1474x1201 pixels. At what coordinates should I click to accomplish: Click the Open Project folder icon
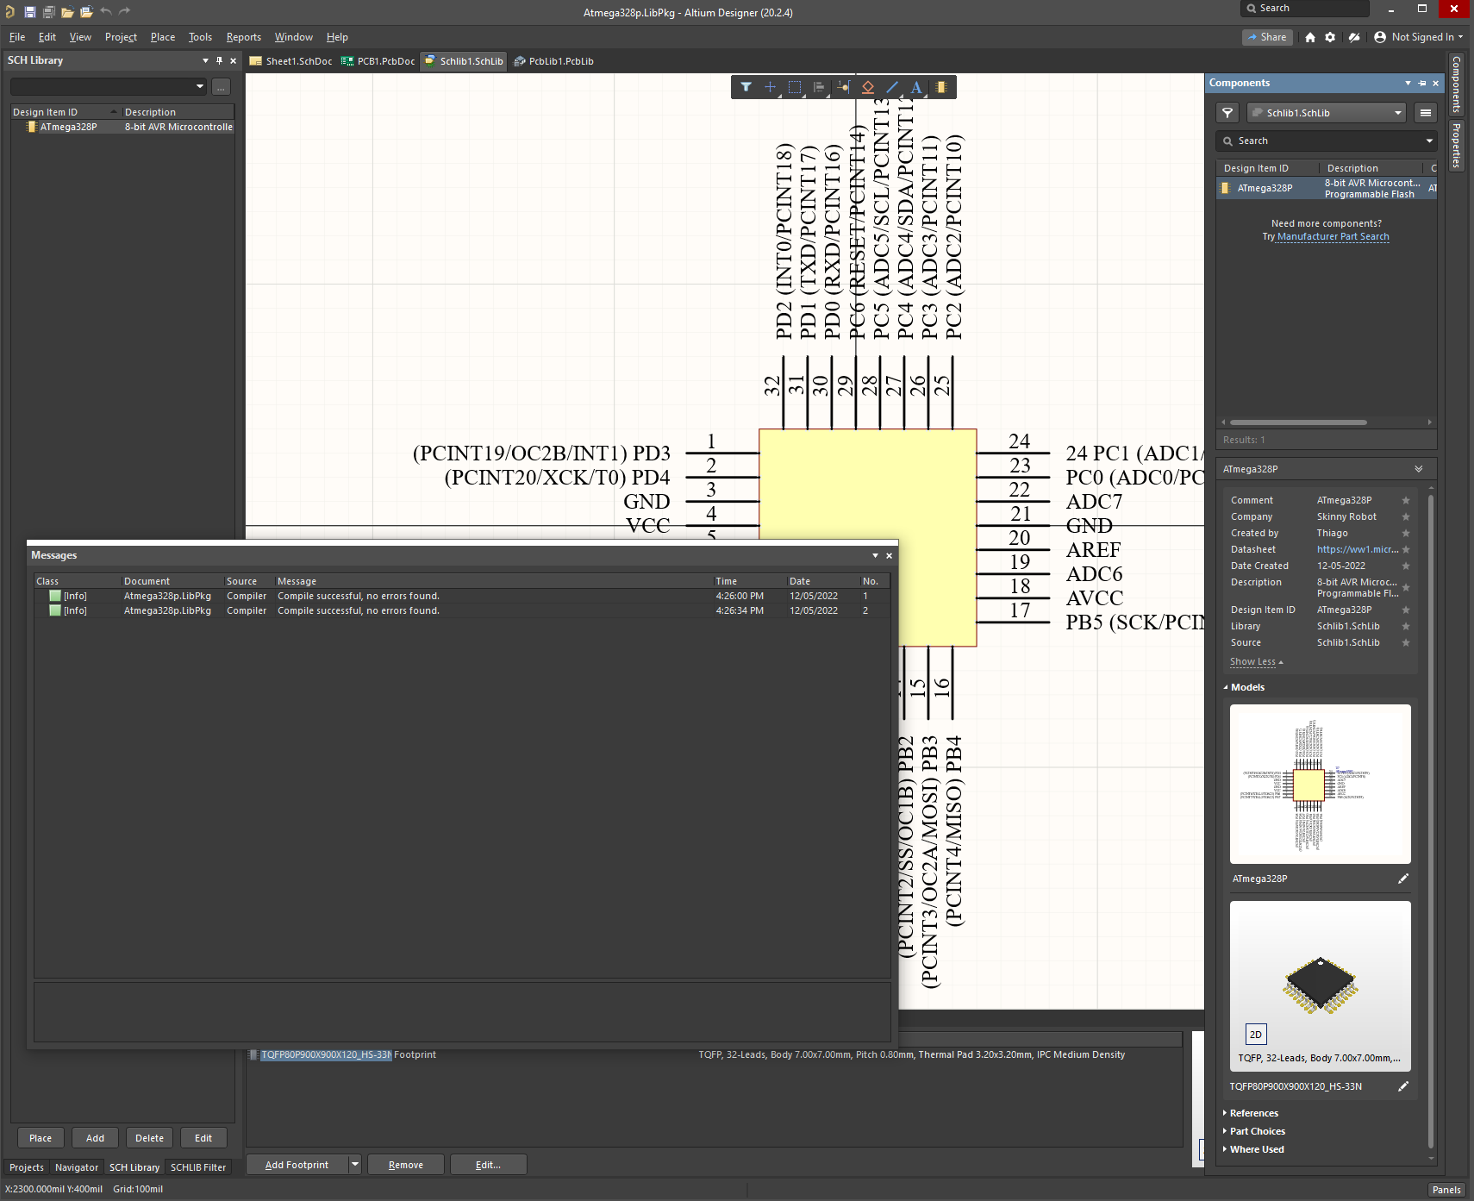pos(86,12)
